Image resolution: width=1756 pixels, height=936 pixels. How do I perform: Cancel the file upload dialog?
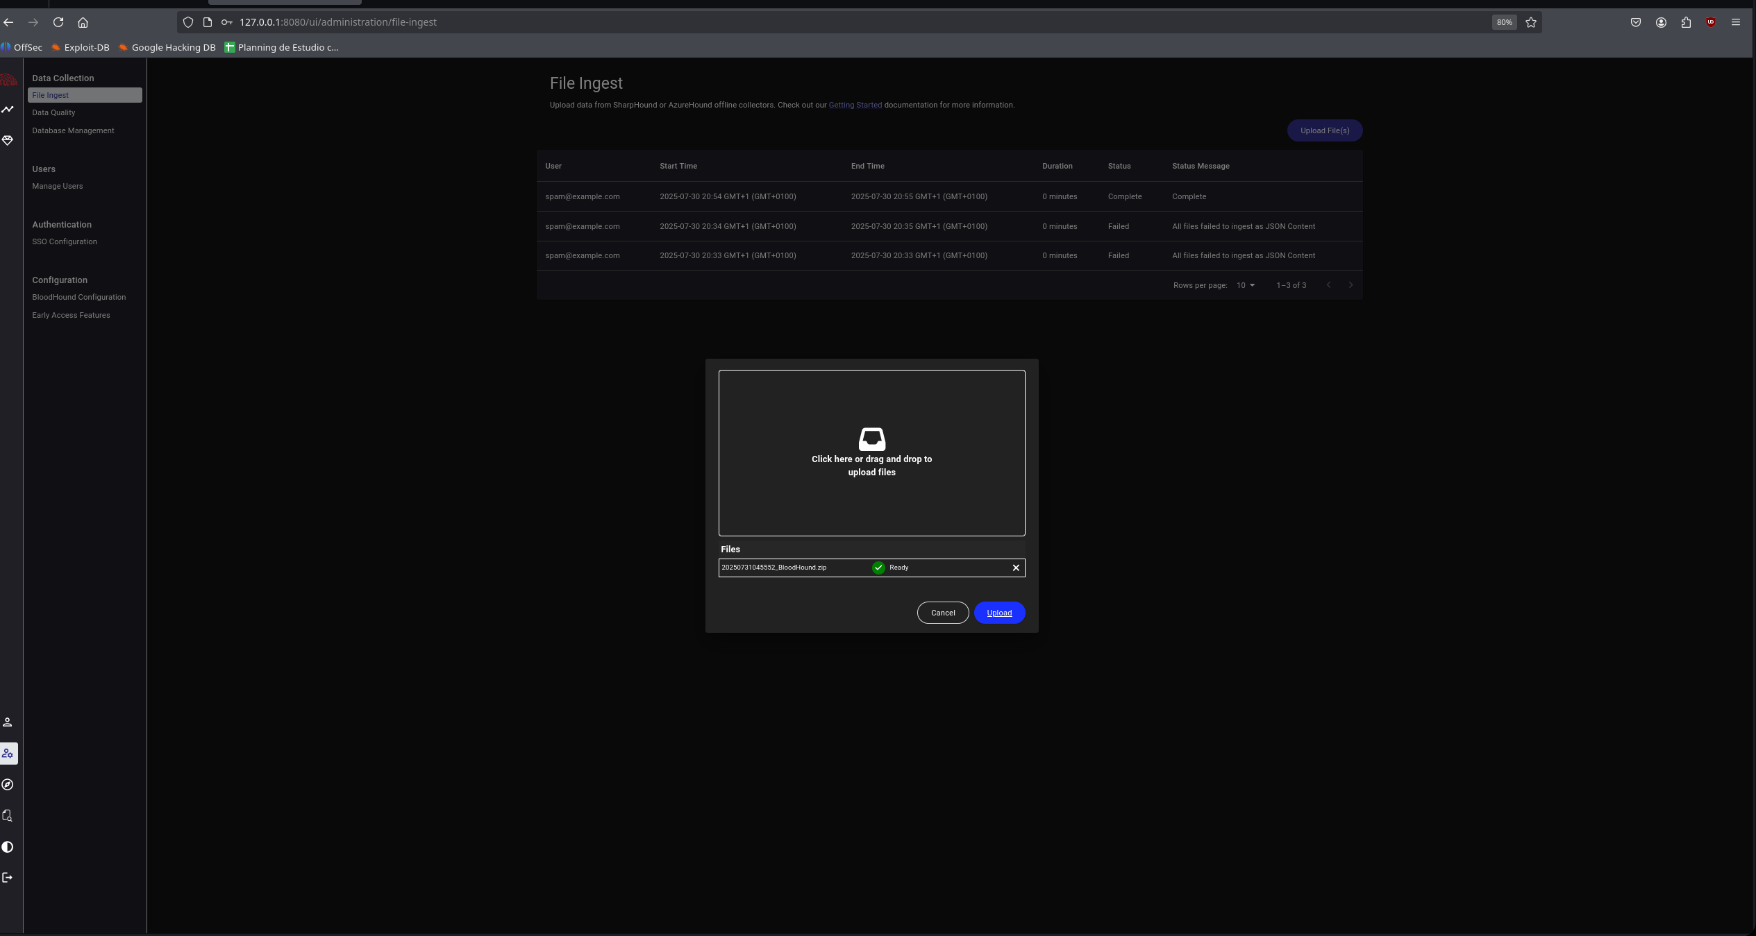[942, 613]
